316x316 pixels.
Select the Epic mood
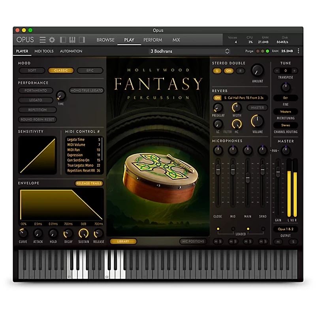(x=90, y=70)
